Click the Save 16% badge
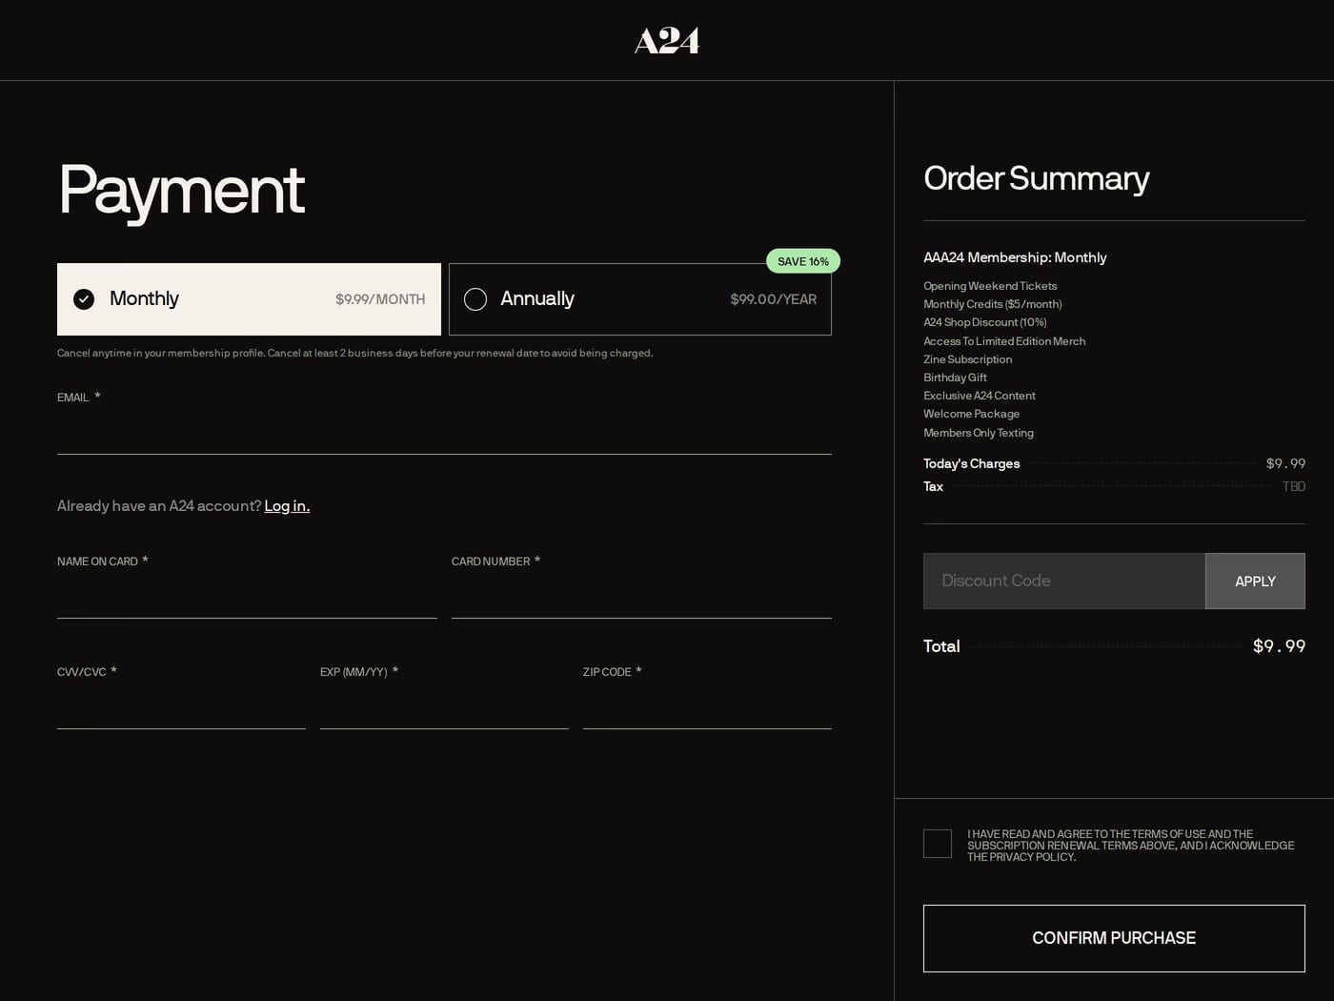This screenshot has width=1334, height=1001. click(803, 261)
